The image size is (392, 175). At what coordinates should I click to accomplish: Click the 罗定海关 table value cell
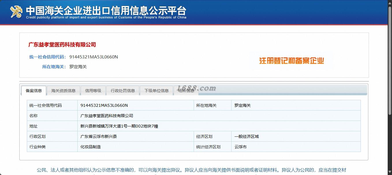296,105
